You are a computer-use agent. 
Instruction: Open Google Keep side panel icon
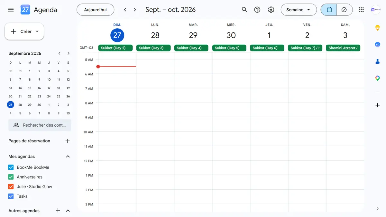pyautogui.click(x=378, y=28)
